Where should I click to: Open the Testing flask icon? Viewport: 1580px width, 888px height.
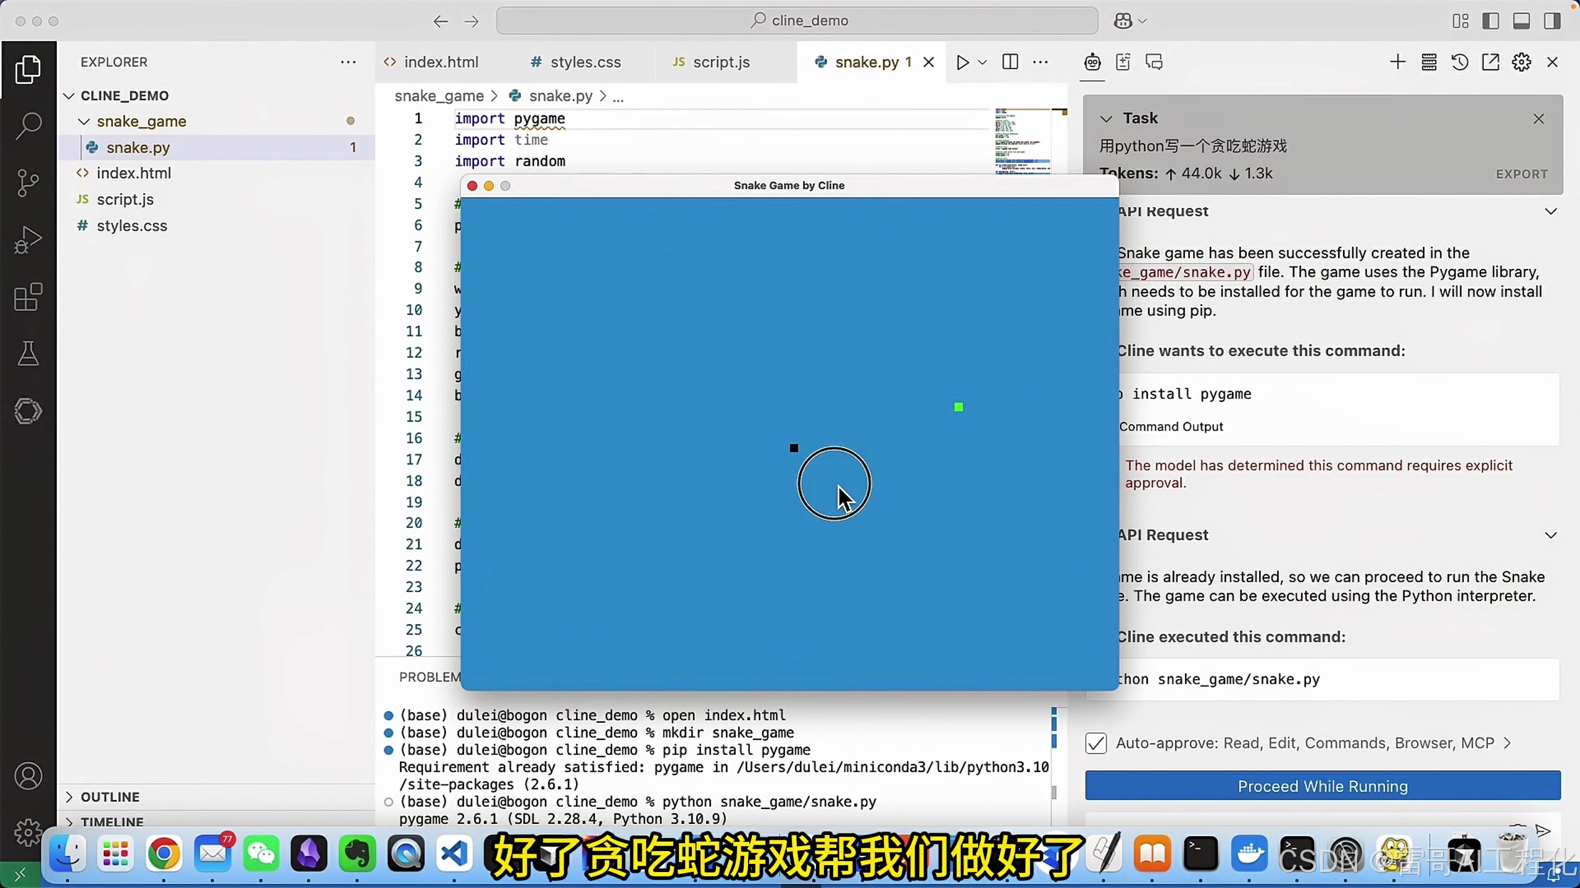(28, 353)
